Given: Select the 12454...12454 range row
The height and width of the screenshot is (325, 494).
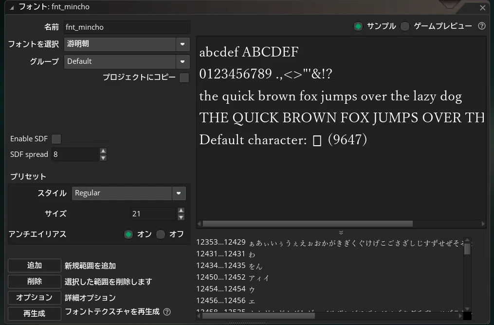Looking at the screenshot, I should [x=329, y=289].
